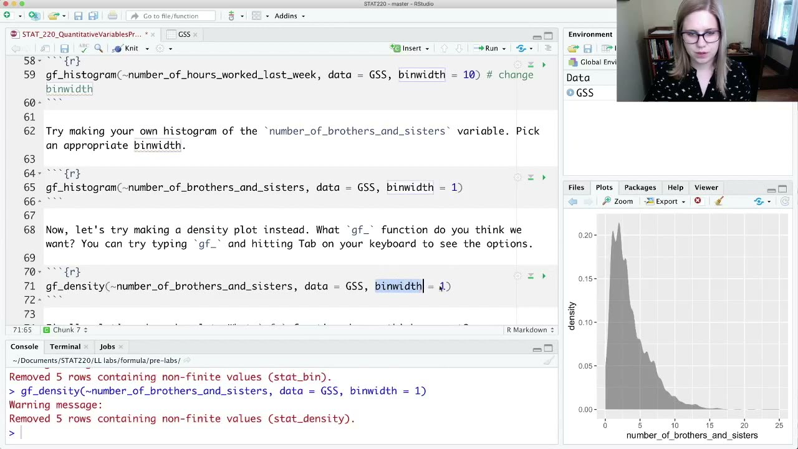Run spell check on the document
The image size is (798, 449).
click(x=85, y=48)
